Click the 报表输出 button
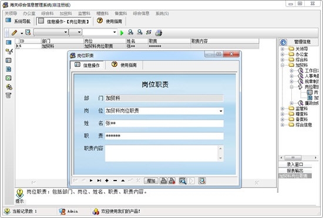The width and height of the screenshot is (323, 218). click(x=295, y=171)
